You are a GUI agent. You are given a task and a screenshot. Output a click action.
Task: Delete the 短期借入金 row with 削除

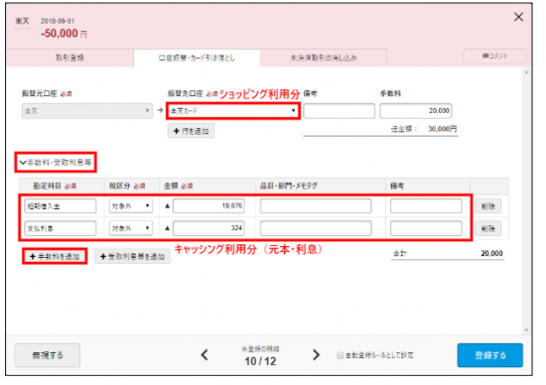tap(487, 206)
